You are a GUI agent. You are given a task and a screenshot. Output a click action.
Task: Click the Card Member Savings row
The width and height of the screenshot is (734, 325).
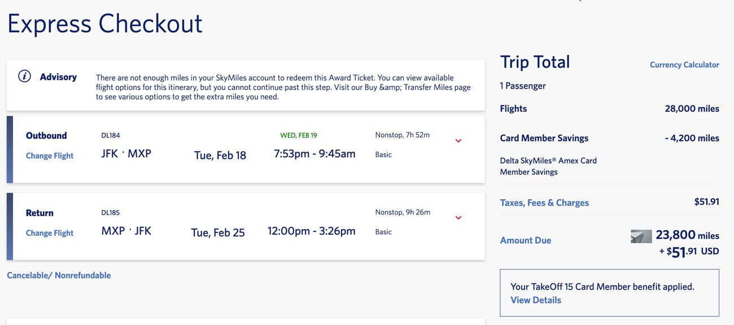[544, 138]
